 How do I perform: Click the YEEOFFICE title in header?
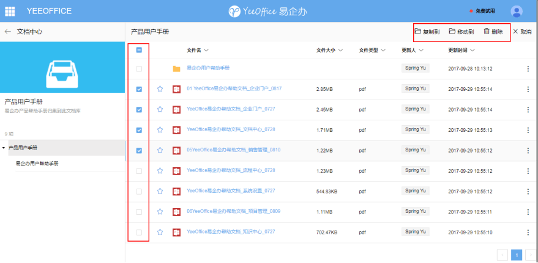(x=49, y=11)
